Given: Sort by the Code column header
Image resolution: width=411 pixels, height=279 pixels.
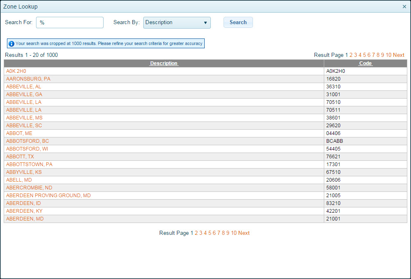Looking at the screenshot, I should [x=365, y=63].
